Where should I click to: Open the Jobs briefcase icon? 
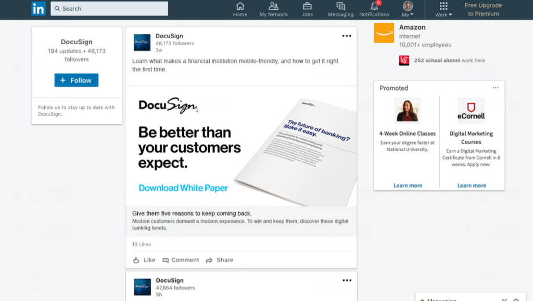click(307, 9)
